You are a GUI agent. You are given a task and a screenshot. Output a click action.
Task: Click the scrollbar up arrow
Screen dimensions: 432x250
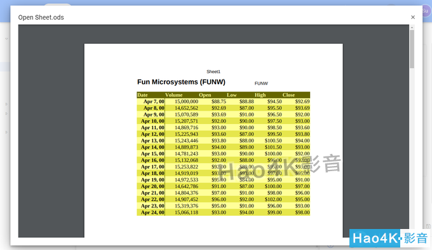coord(412,27)
